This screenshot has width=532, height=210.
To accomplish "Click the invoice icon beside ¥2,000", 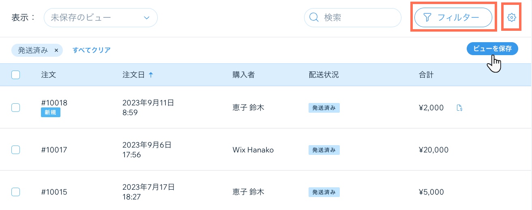I will [459, 108].
